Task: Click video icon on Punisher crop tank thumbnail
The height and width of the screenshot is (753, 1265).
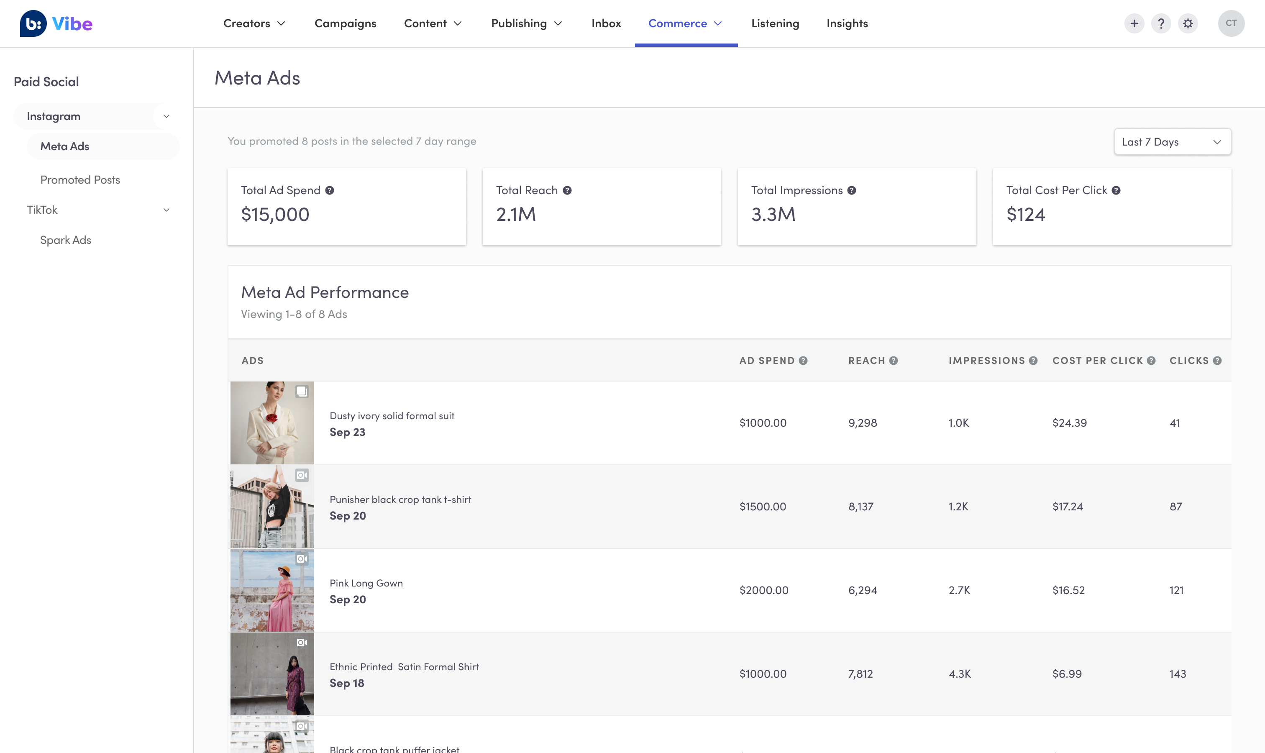Action: click(302, 476)
